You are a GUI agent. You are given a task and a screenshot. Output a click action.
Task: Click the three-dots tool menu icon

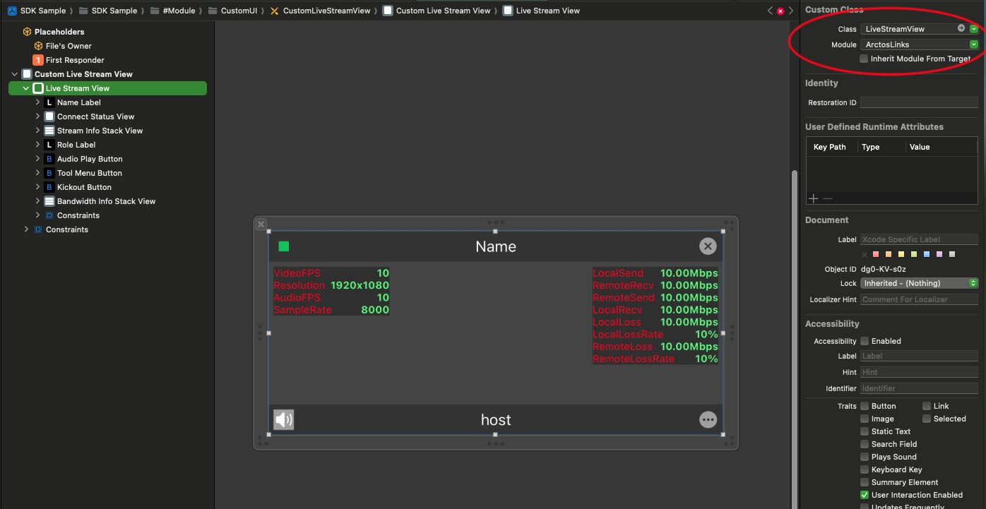(708, 420)
